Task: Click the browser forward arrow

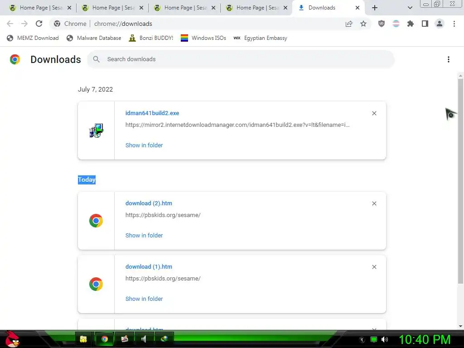Action: click(x=24, y=24)
